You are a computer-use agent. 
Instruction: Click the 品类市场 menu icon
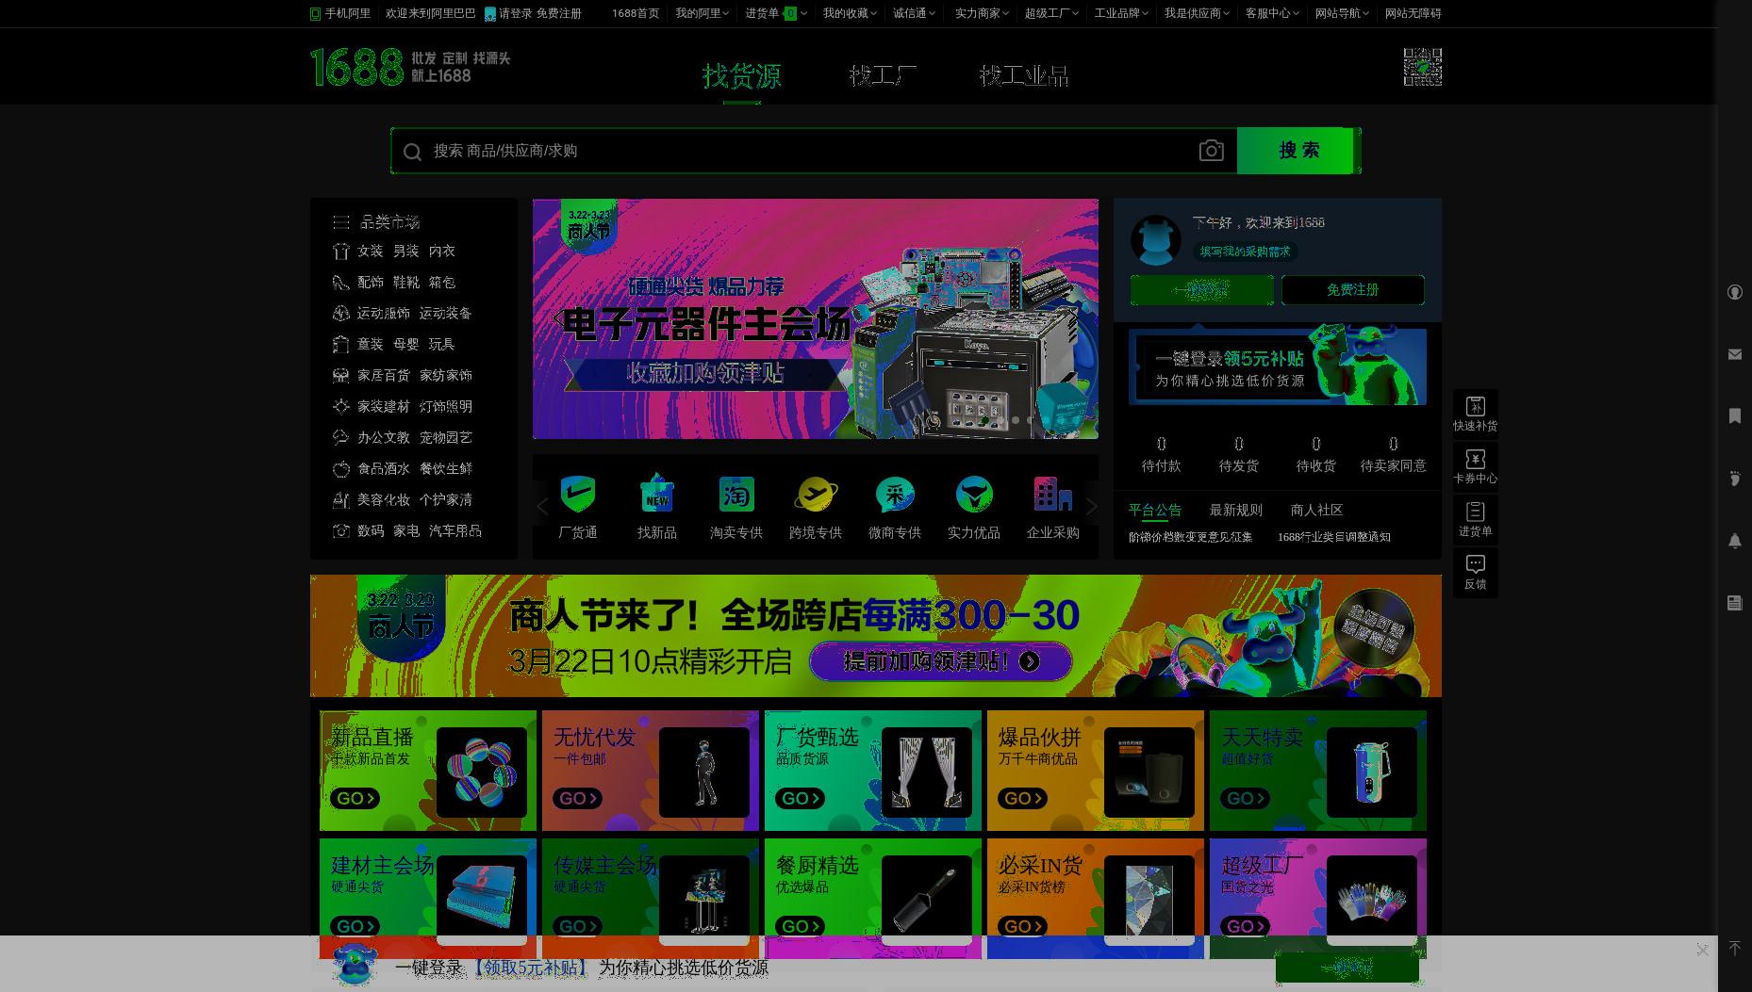click(x=340, y=222)
